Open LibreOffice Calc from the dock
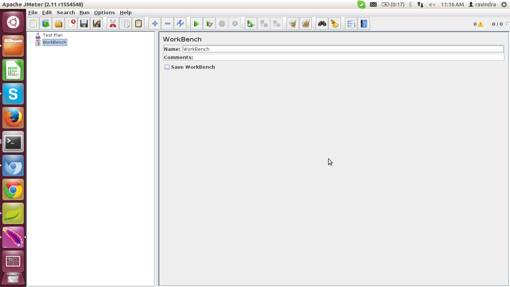 13,70
